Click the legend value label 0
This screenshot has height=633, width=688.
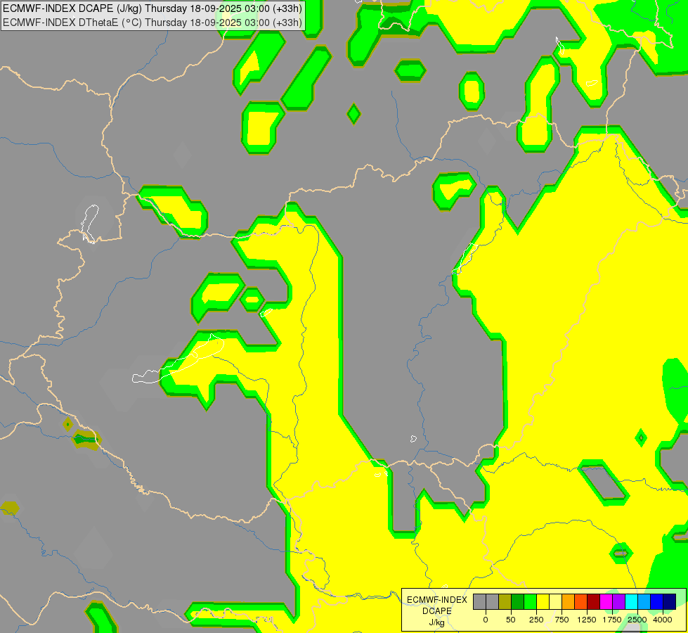pyautogui.click(x=486, y=620)
